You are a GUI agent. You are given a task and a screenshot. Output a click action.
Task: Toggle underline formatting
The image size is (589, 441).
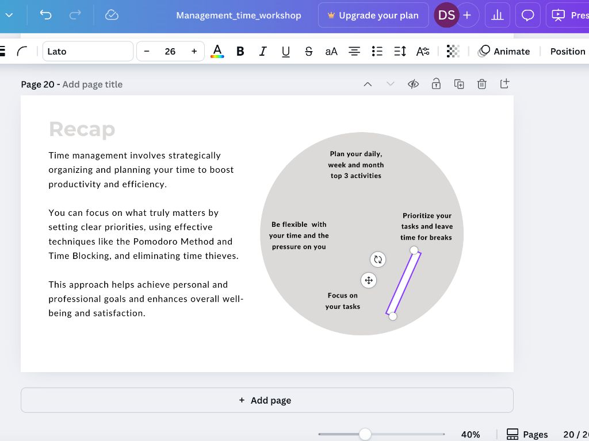pos(286,51)
